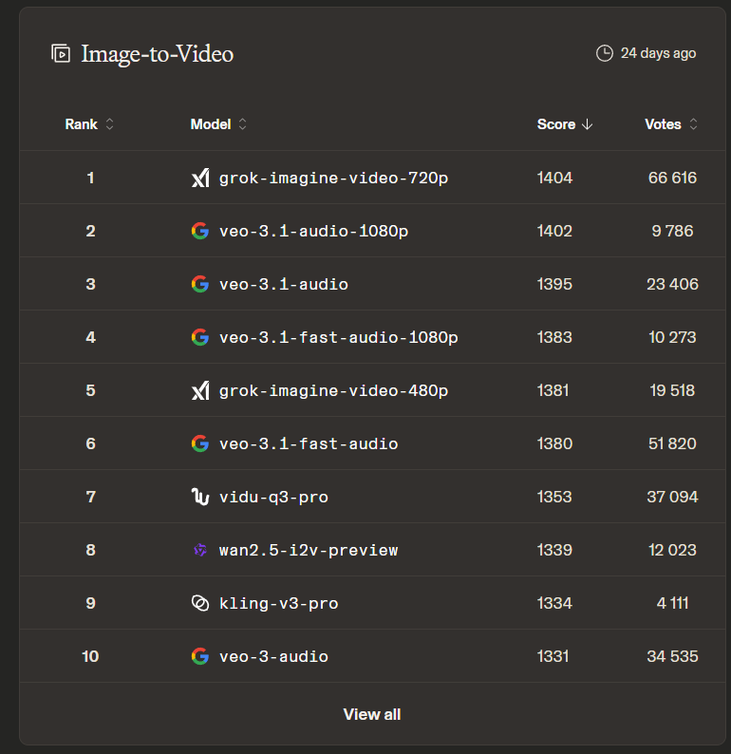Screen dimensions: 731x754
Task: Click the score value 1402
Action: pyautogui.click(x=554, y=231)
